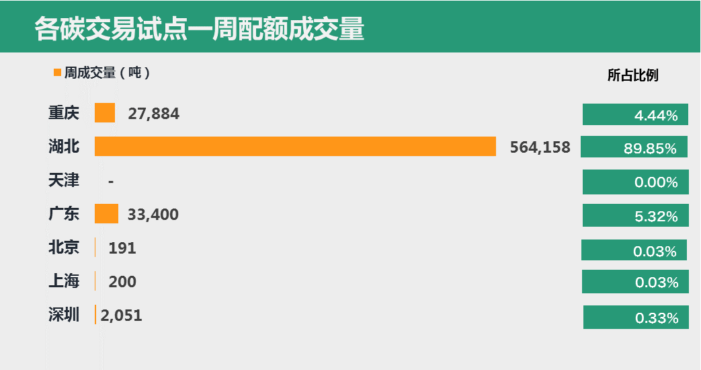Click the 564,158 data value
This screenshot has height=370, width=701.
540,147
